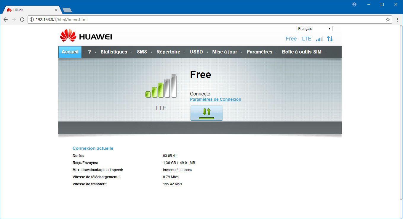
Task: Go to the Statistiques page
Action: (x=114, y=52)
